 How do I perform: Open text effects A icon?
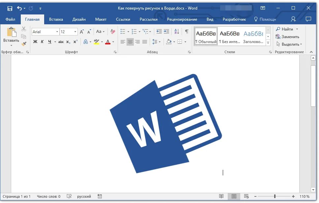pos(86,42)
